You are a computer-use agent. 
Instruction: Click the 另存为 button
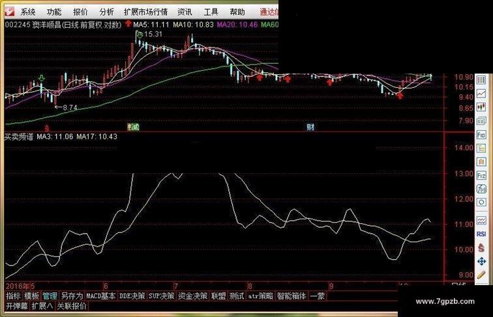(72, 296)
